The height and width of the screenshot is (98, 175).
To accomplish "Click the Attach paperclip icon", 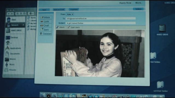I will [57, 27].
